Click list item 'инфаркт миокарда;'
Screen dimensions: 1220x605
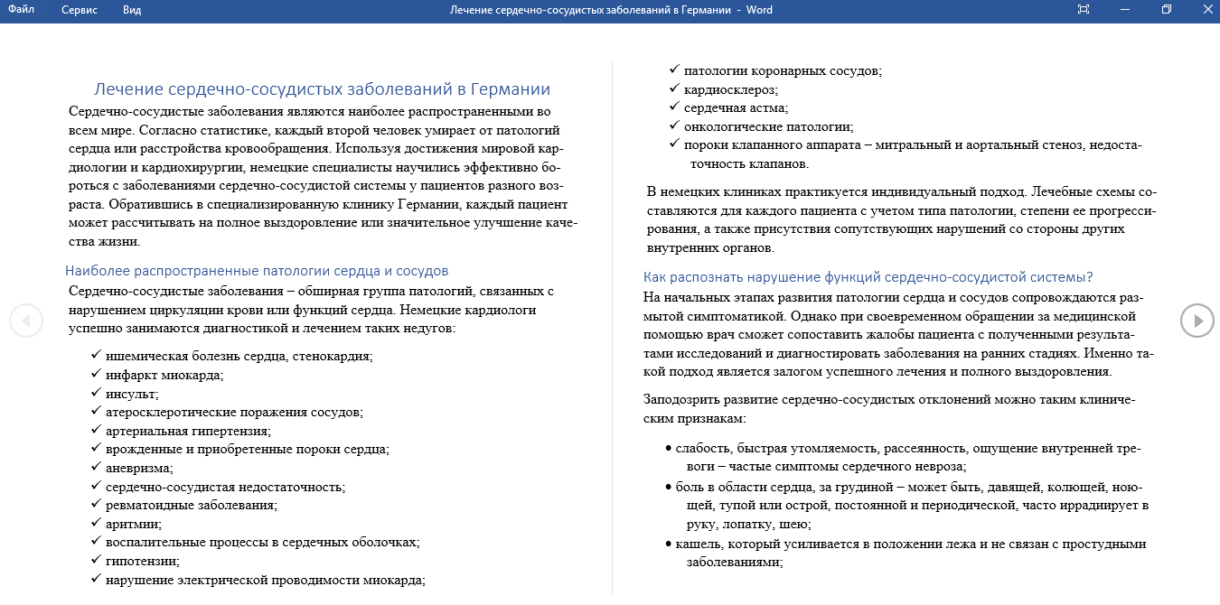(x=164, y=375)
